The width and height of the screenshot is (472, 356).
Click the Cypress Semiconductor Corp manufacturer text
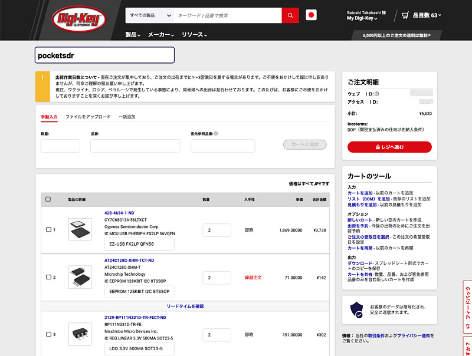(131, 227)
